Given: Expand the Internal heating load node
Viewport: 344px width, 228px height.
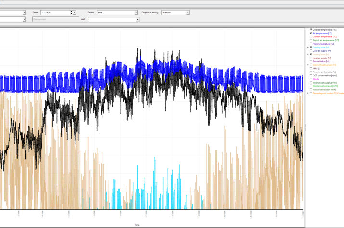Looking at the screenshot, I should [308, 65].
